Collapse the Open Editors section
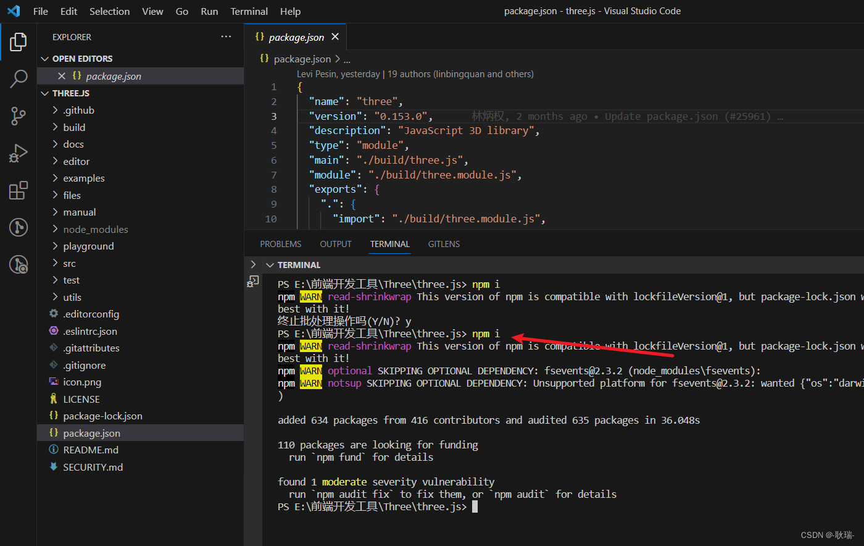The height and width of the screenshot is (546, 864). tap(44, 59)
